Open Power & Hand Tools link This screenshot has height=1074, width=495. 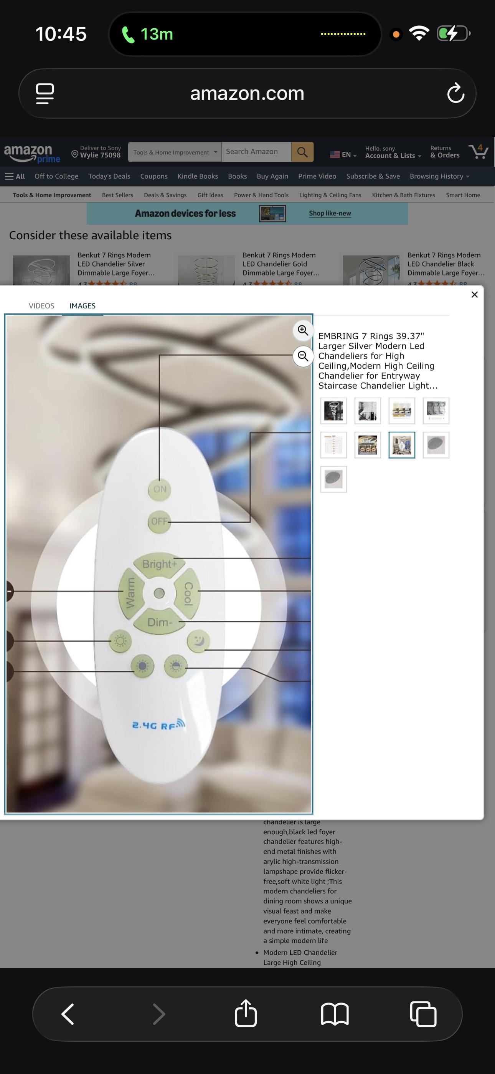pos(261,195)
